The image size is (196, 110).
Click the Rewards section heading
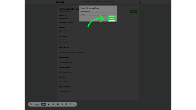click(62, 27)
